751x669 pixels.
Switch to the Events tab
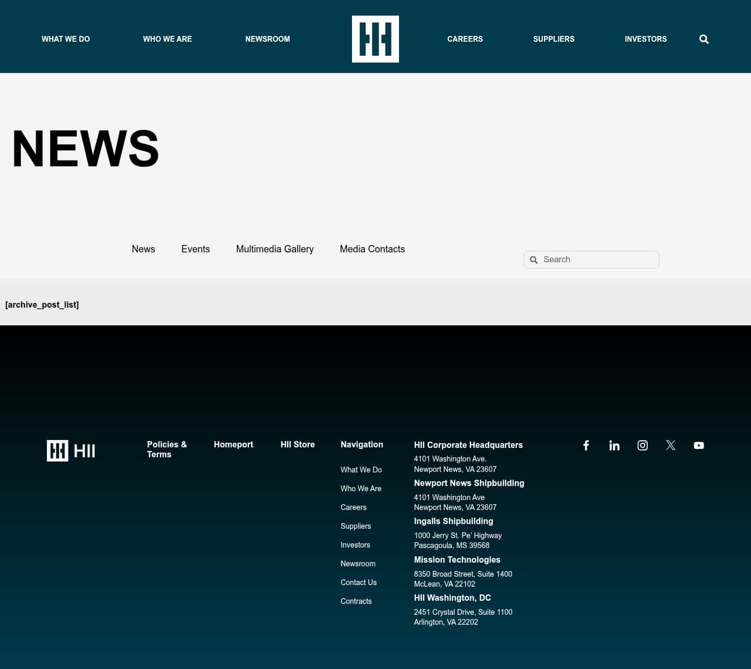click(x=196, y=249)
